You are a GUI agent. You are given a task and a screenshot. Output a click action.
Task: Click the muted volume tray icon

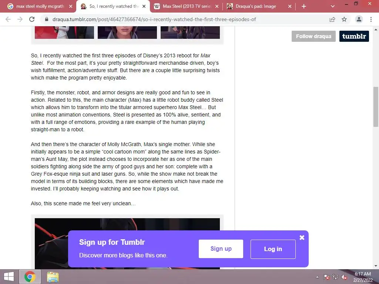(344, 277)
